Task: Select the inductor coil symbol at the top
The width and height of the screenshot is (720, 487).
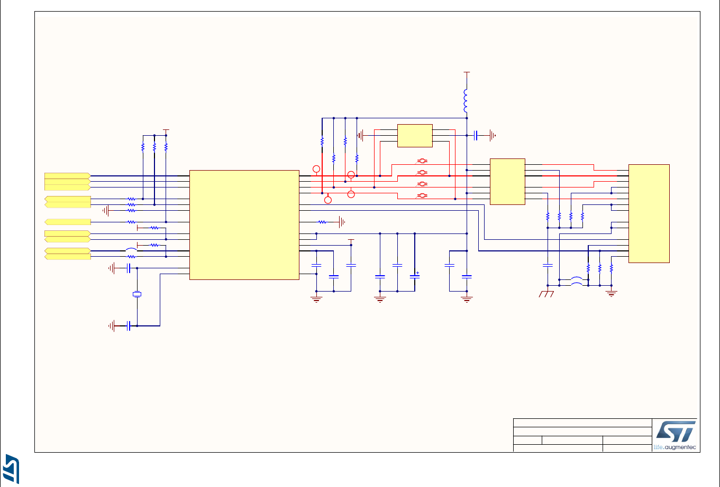Action: pyautogui.click(x=466, y=101)
